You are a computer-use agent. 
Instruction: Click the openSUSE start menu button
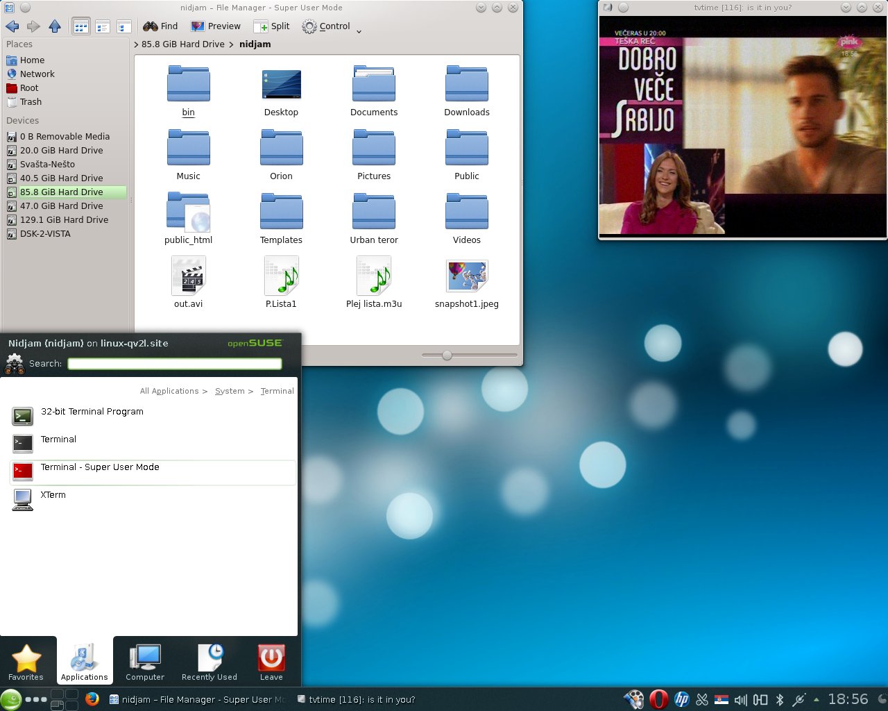(10, 699)
